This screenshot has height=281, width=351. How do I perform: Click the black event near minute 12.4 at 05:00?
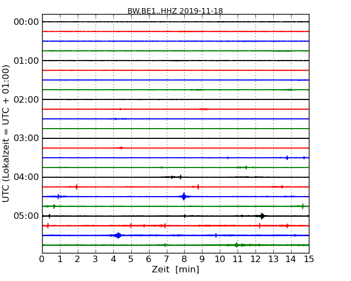(262, 216)
